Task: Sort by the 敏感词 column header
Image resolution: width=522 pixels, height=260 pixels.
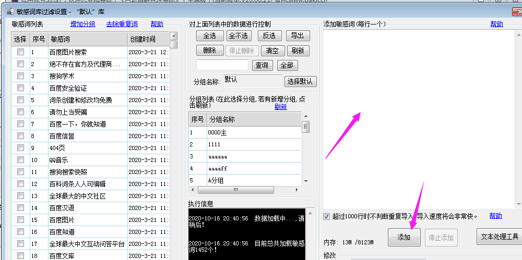Action: pyautogui.click(x=88, y=39)
